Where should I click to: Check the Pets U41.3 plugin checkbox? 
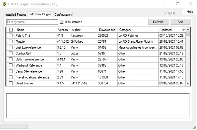point(11,35)
